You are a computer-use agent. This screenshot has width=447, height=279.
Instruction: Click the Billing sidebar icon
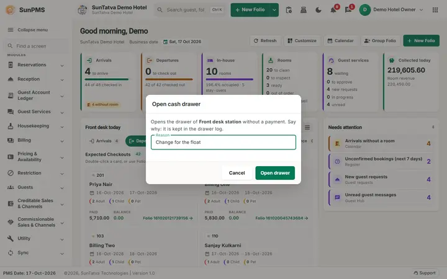pos(11,140)
